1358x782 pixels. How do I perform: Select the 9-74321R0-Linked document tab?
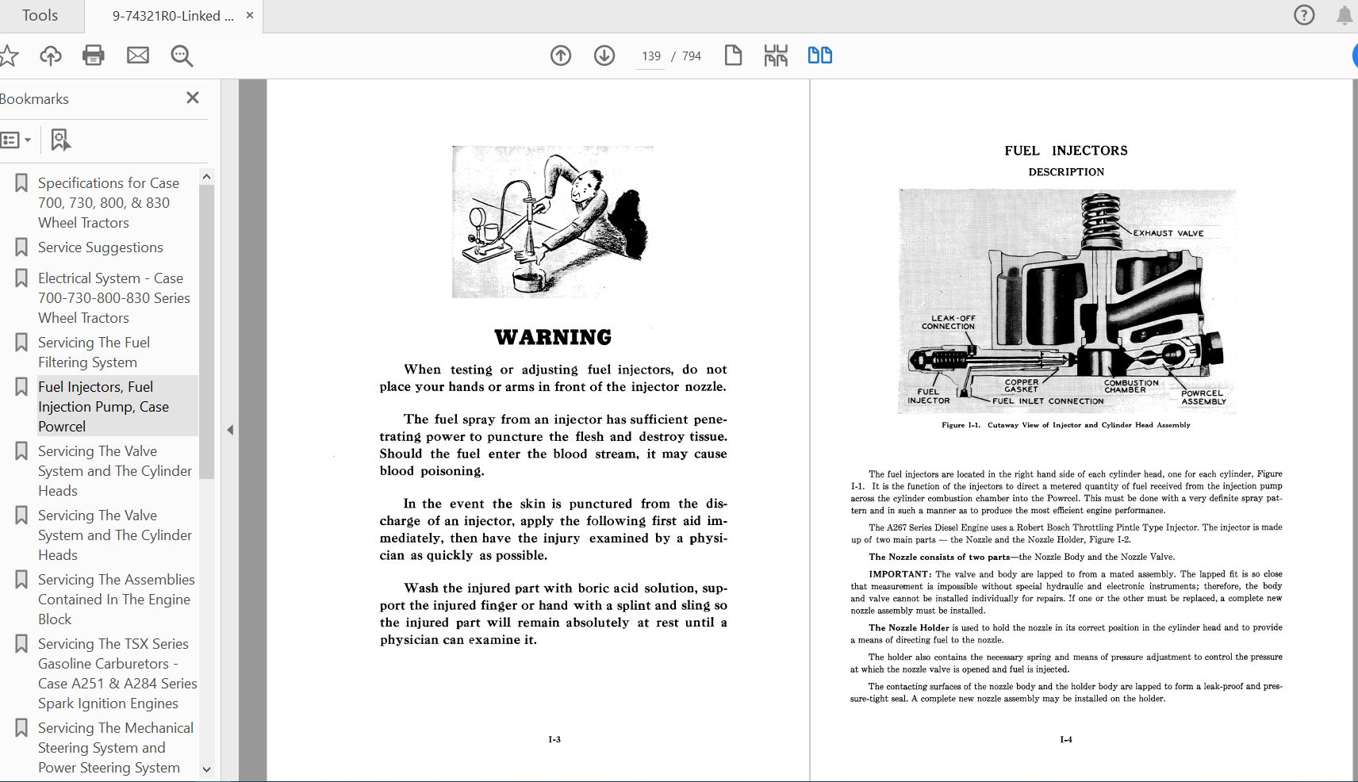pyautogui.click(x=172, y=16)
